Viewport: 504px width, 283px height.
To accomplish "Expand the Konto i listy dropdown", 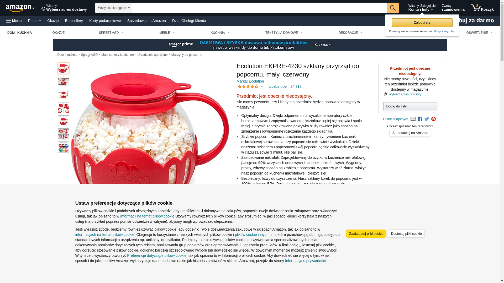I will (x=422, y=8).
